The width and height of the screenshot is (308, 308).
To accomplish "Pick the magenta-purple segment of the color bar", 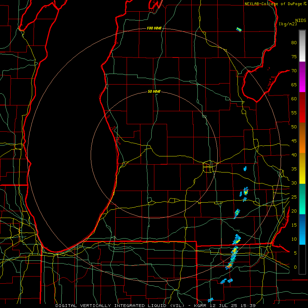I will [302, 77].
